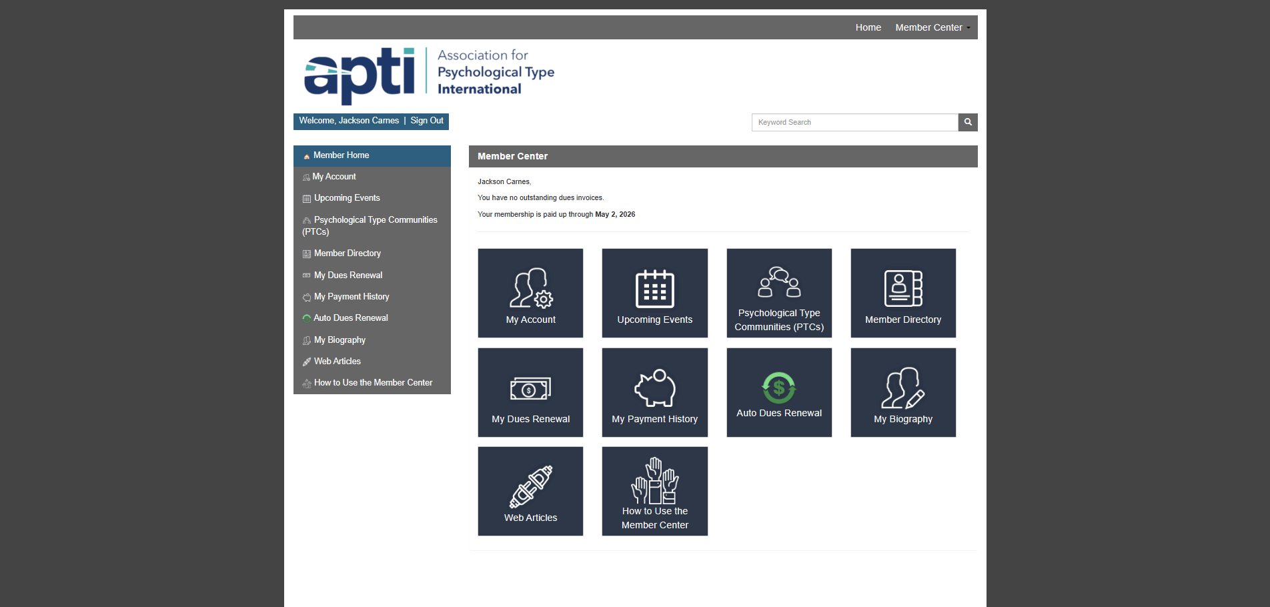
Task: Click the Web Articles plug tile
Action: [x=530, y=491]
